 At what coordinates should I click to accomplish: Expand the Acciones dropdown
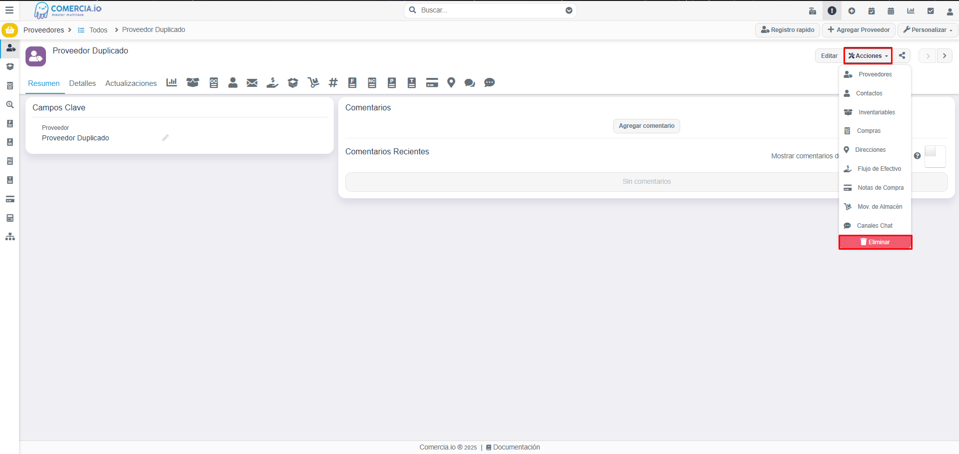(868, 56)
